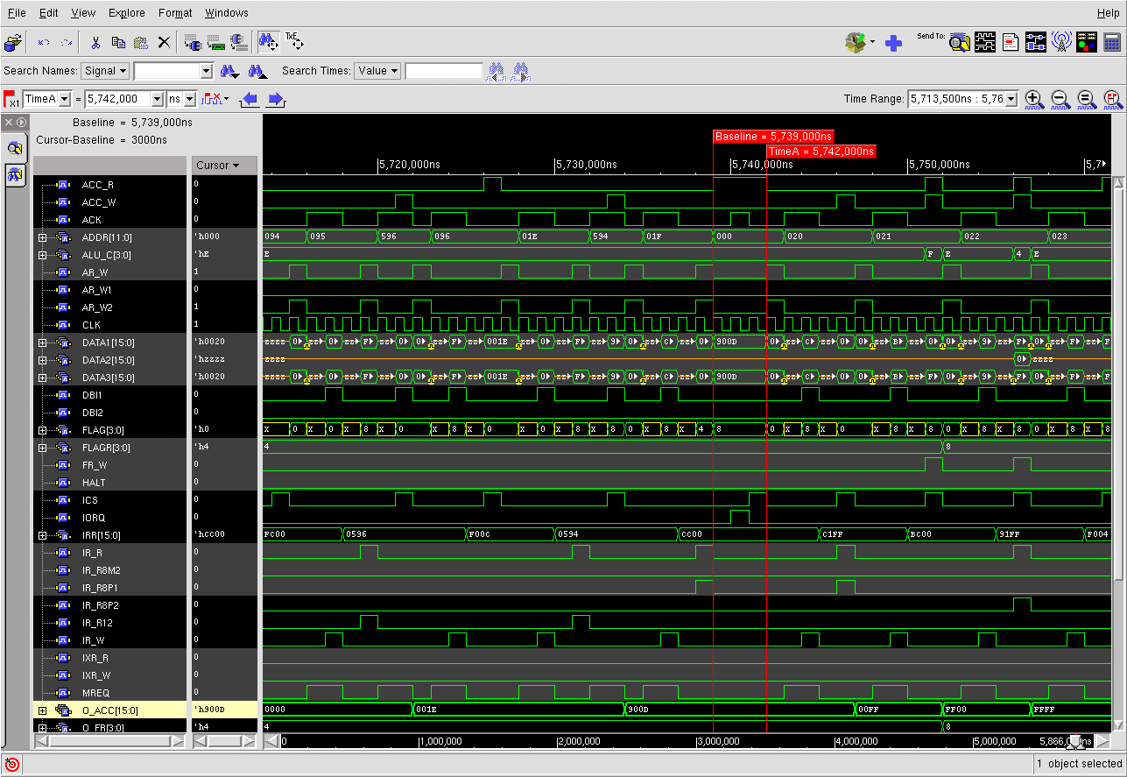Click the open database folder icon
The width and height of the screenshot is (1127, 777).
point(13,42)
